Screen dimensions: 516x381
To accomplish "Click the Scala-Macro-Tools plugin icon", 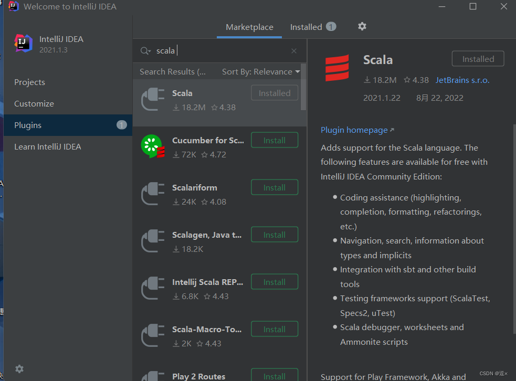I will pos(152,336).
